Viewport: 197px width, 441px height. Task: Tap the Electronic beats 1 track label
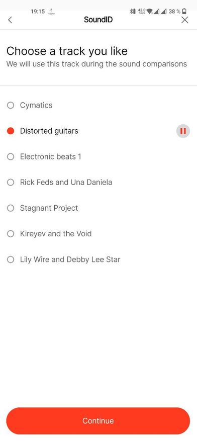coord(51,157)
